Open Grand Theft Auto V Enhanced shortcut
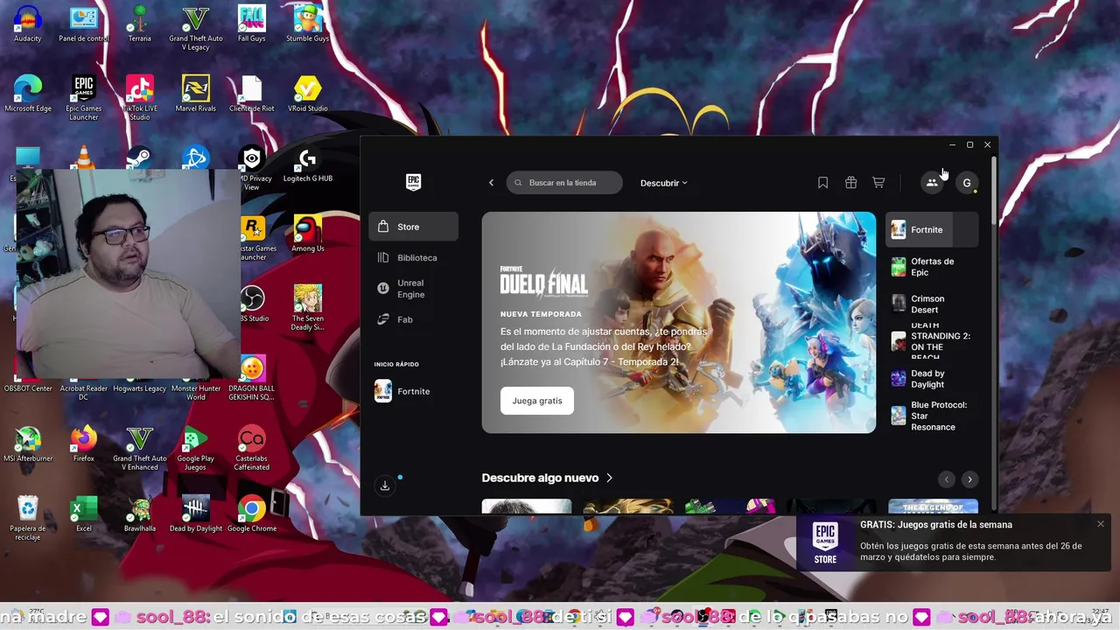The height and width of the screenshot is (630, 1120). (x=140, y=448)
